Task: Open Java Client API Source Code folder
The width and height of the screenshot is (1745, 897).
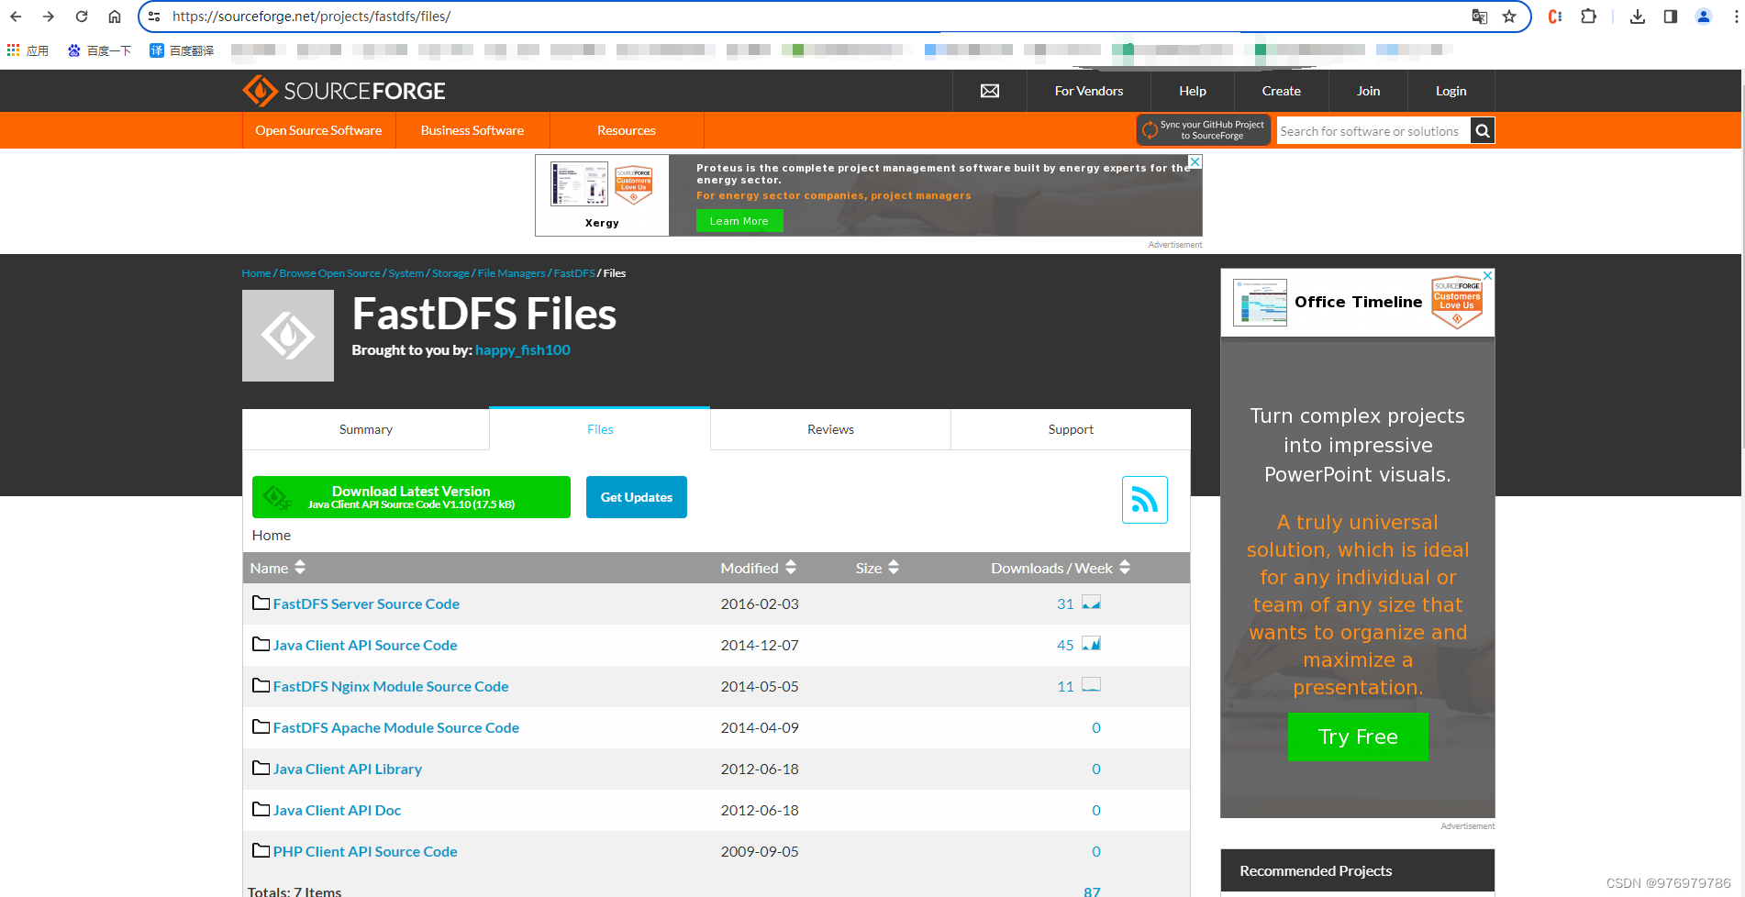Action: (365, 645)
